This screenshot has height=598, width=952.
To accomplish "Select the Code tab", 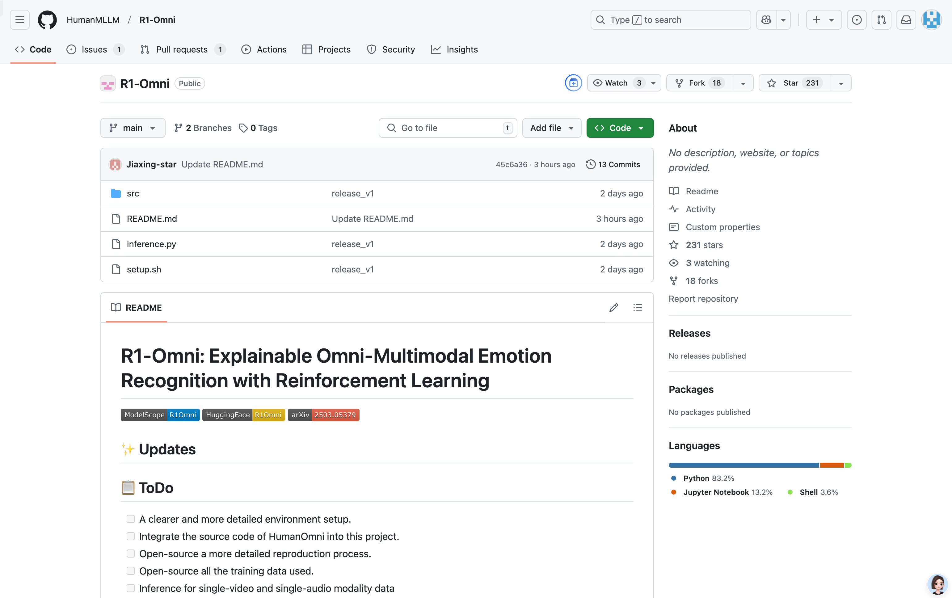I will (33, 49).
